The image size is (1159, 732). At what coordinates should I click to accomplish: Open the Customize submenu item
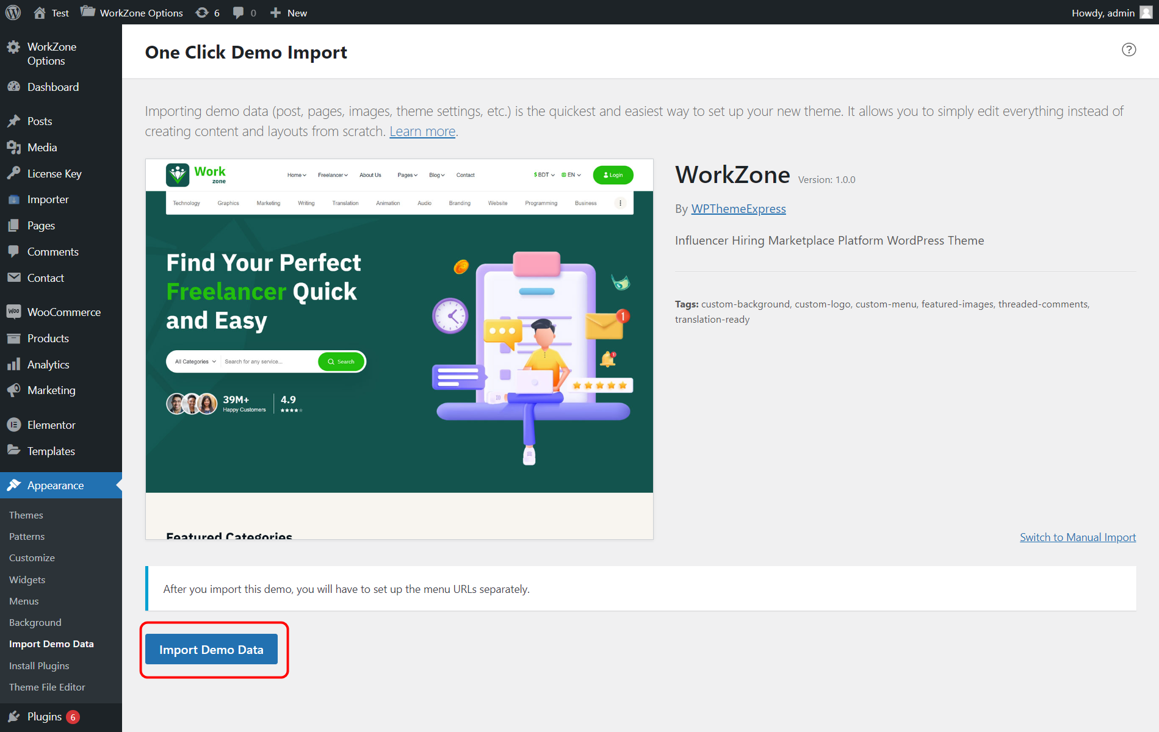[x=32, y=558]
